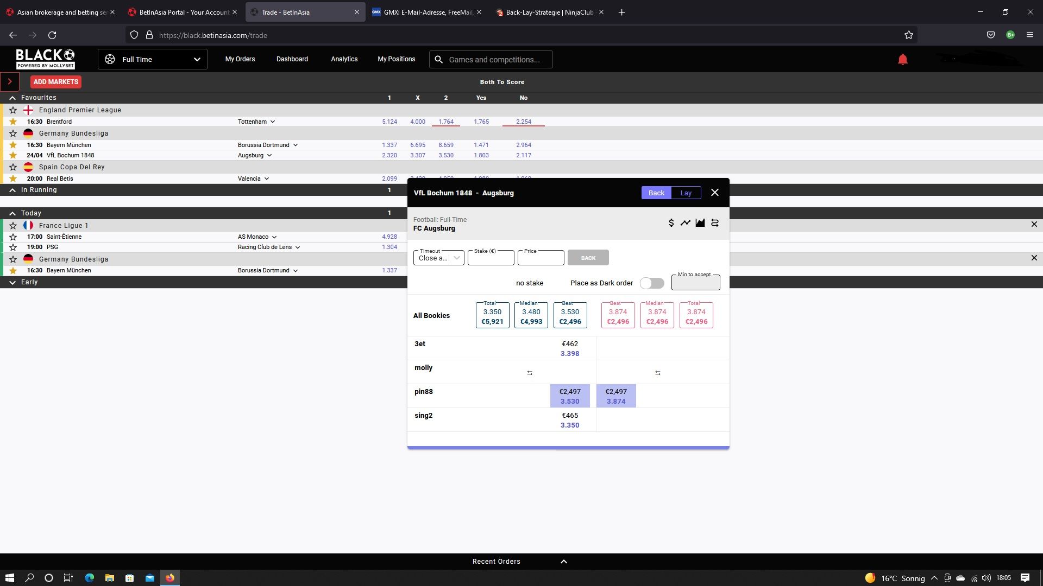Click the Stake (€) input field
The width and height of the screenshot is (1043, 586).
pos(491,258)
